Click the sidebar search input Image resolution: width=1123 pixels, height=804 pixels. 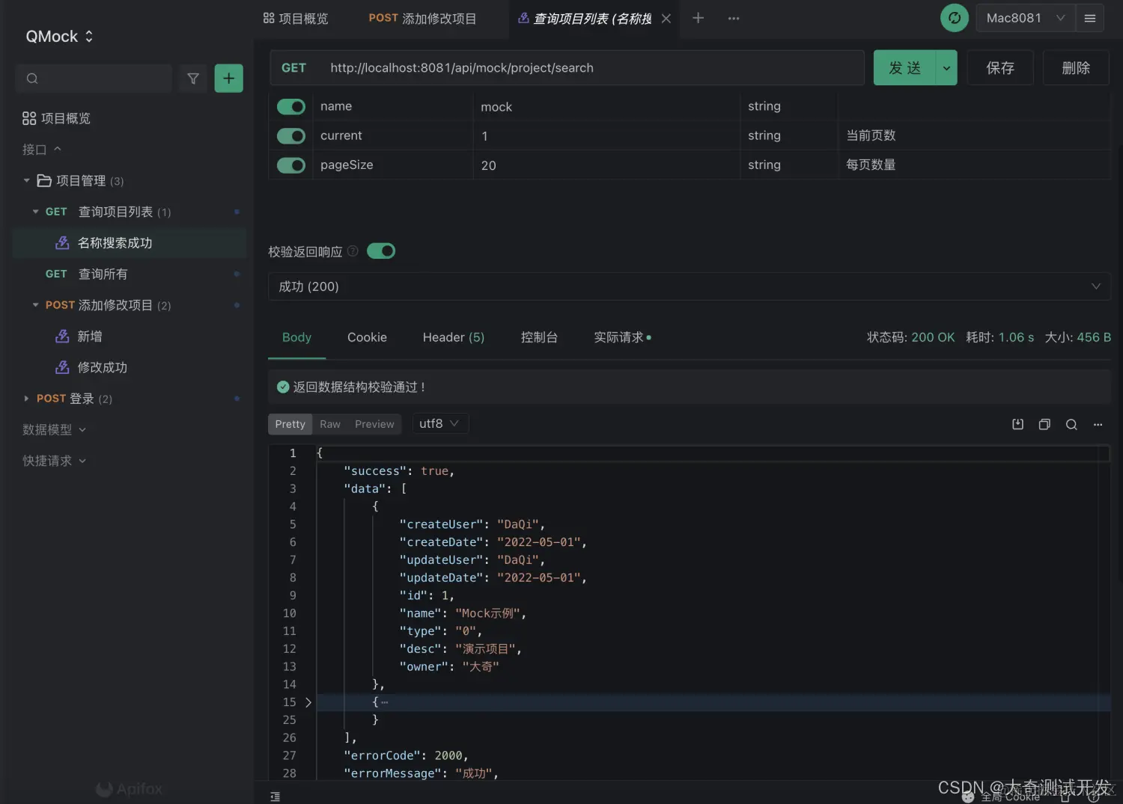(94, 79)
